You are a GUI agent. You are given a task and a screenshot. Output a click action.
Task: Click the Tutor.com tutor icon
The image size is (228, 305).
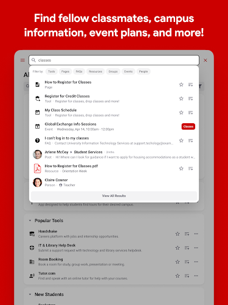32,276
